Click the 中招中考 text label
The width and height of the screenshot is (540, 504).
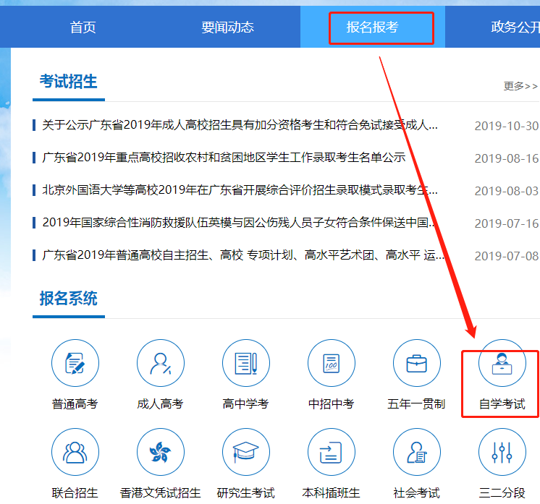point(332,404)
